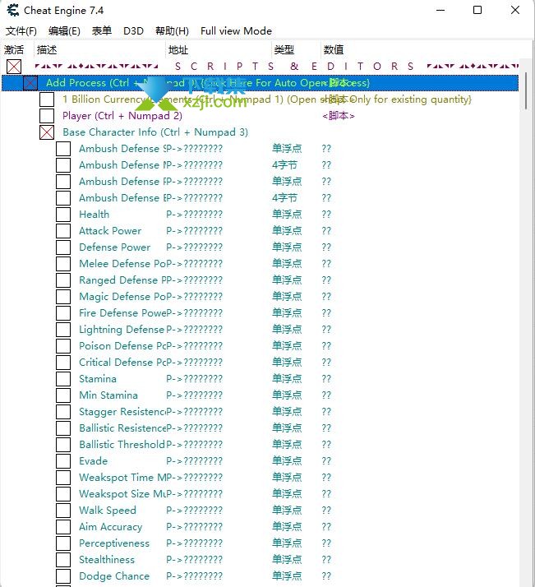Screen dimensions: 535x587
Task: Select the Player (Ctrl + Numpad 2) entry
Action: point(122,116)
